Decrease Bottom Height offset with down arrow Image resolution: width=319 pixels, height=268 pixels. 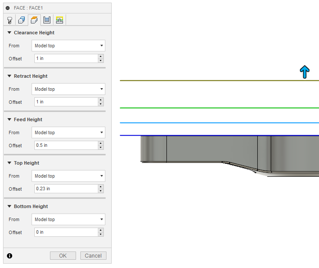click(x=101, y=234)
